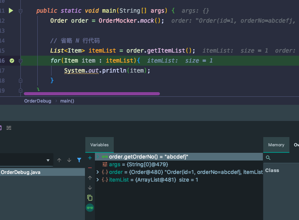Remove the watch with the minus icon
Screen dimensions: 299x220
90,168
